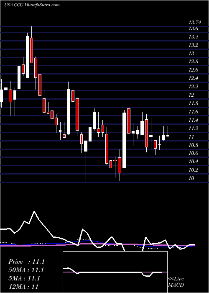This screenshot has height=293, width=209.
Task: Click the 5MA : 11.1 readout
Action: click(x=24, y=278)
